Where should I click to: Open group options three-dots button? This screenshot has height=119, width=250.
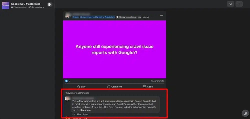click(239, 4)
